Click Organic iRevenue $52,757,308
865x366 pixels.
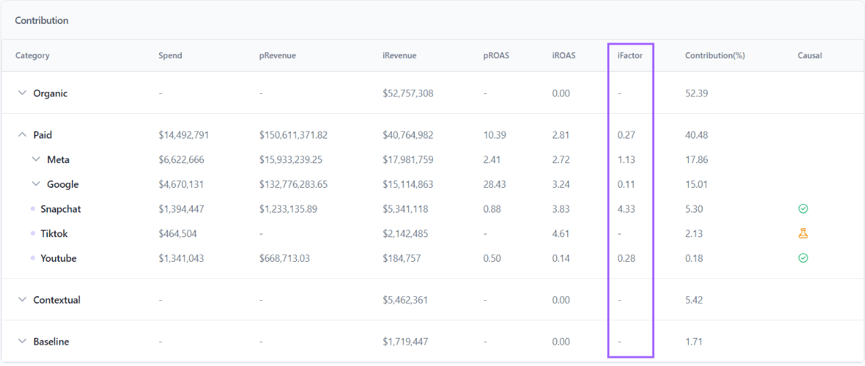tap(408, 93)
